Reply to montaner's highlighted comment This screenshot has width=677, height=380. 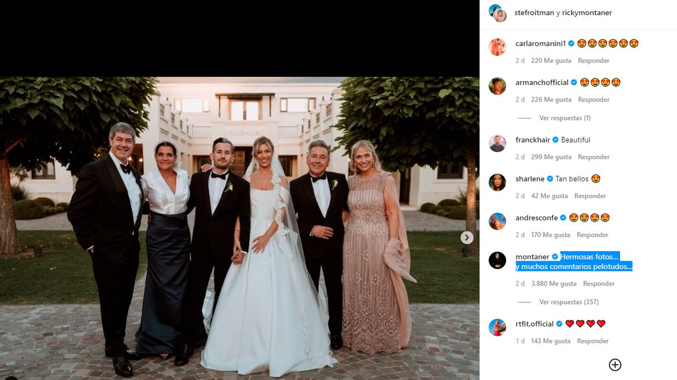click(x=599, y=284)
